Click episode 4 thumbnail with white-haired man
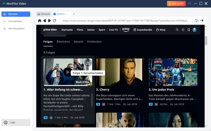The height and width of the screenshot is (131, 211). coord(120,120)
